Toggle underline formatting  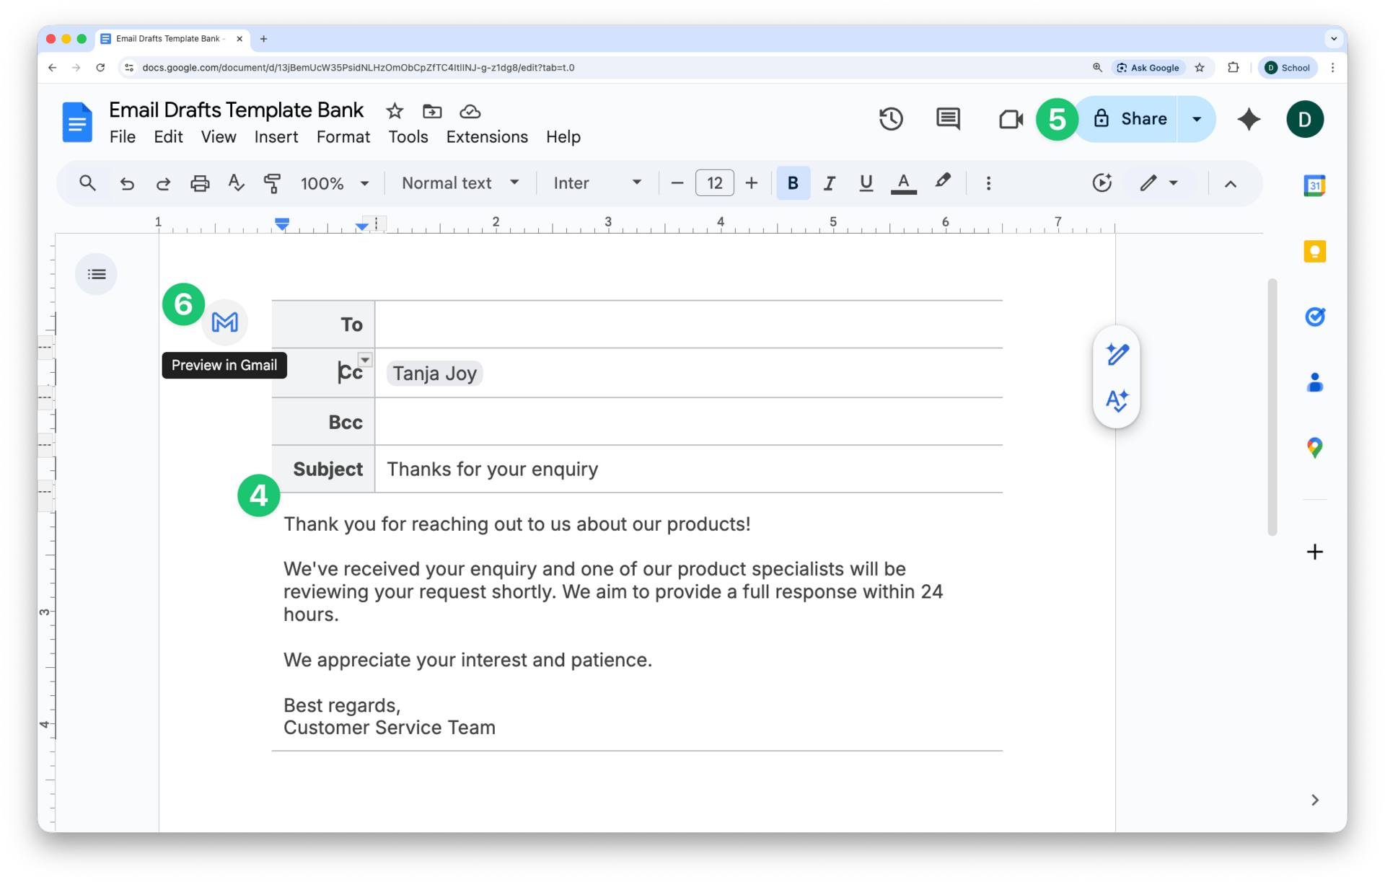866,183
